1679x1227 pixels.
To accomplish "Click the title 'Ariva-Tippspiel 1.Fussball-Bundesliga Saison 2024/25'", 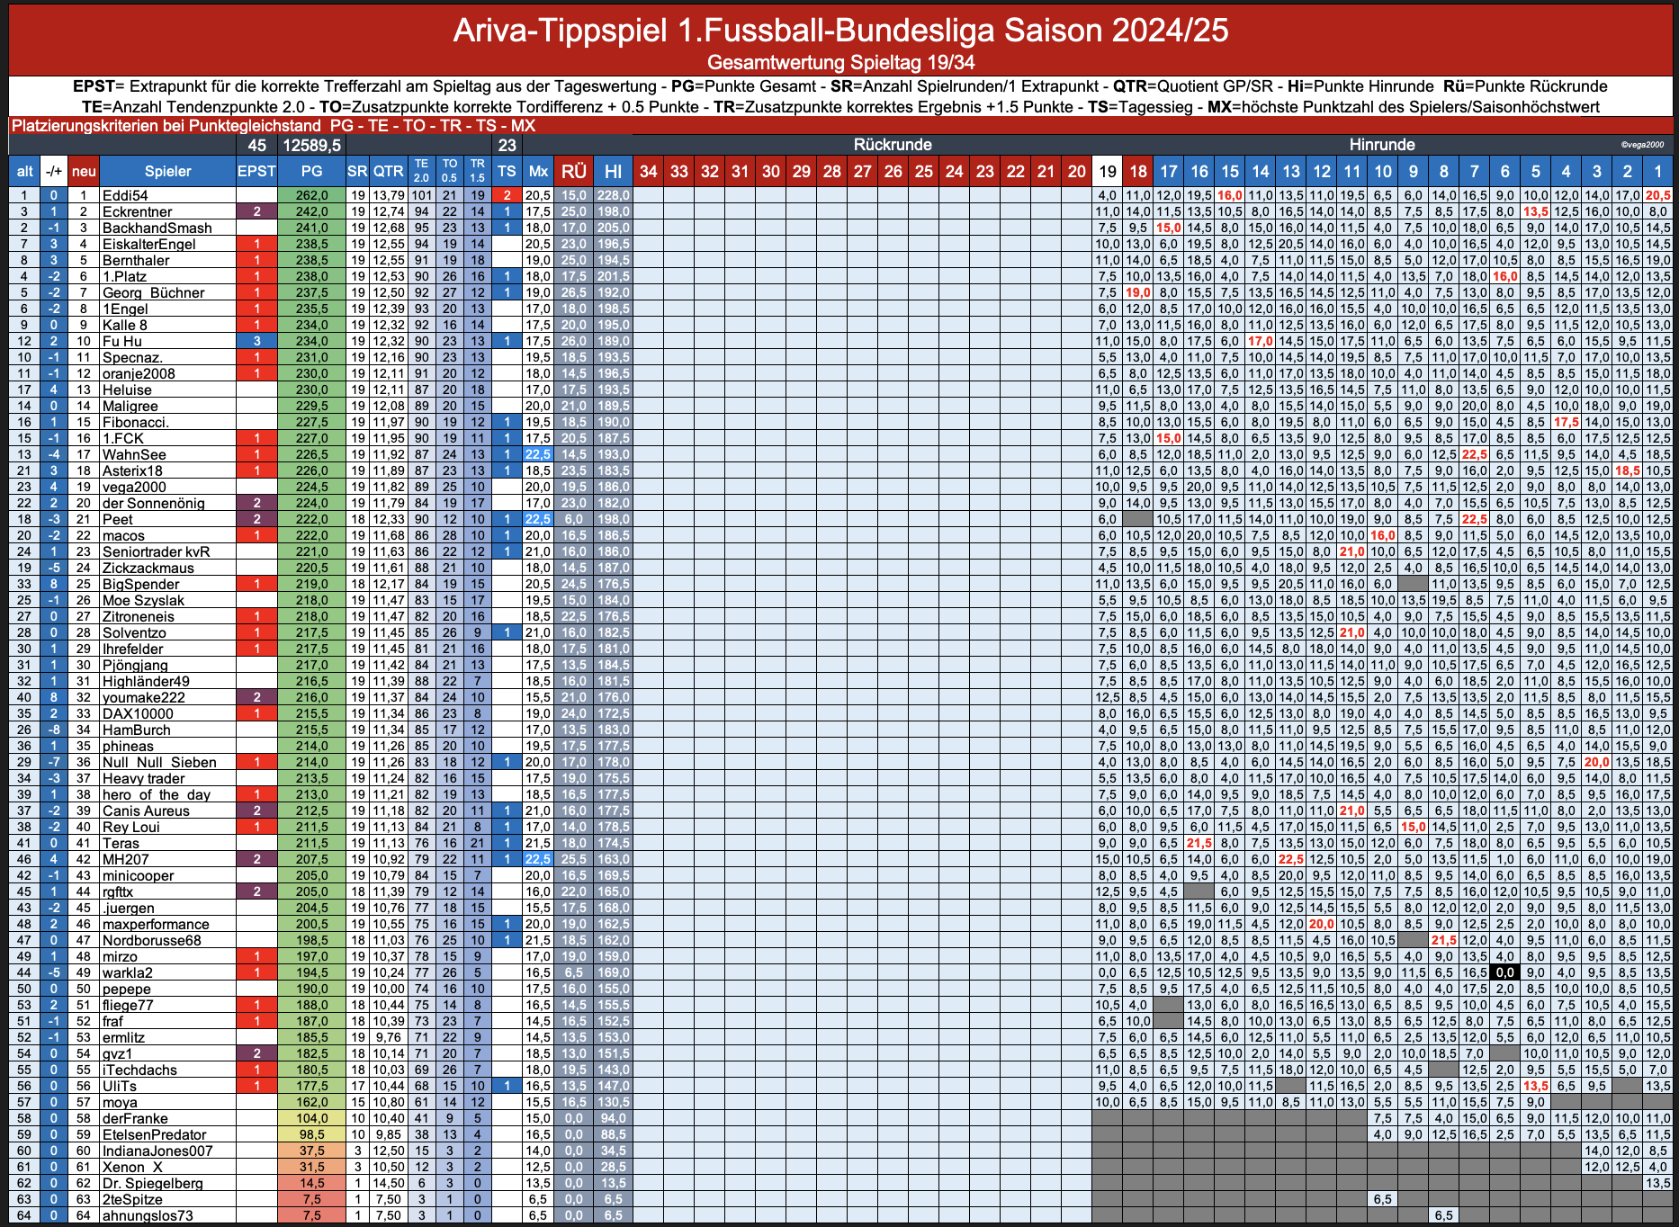I will click(840, 31).
